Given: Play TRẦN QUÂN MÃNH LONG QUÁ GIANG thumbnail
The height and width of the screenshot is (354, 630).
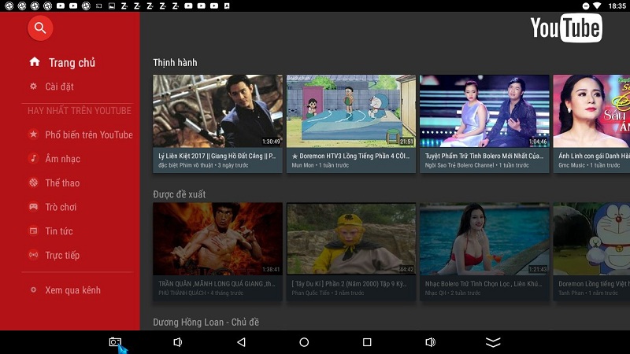Looking at the screenshot, I should pos(217,239).
